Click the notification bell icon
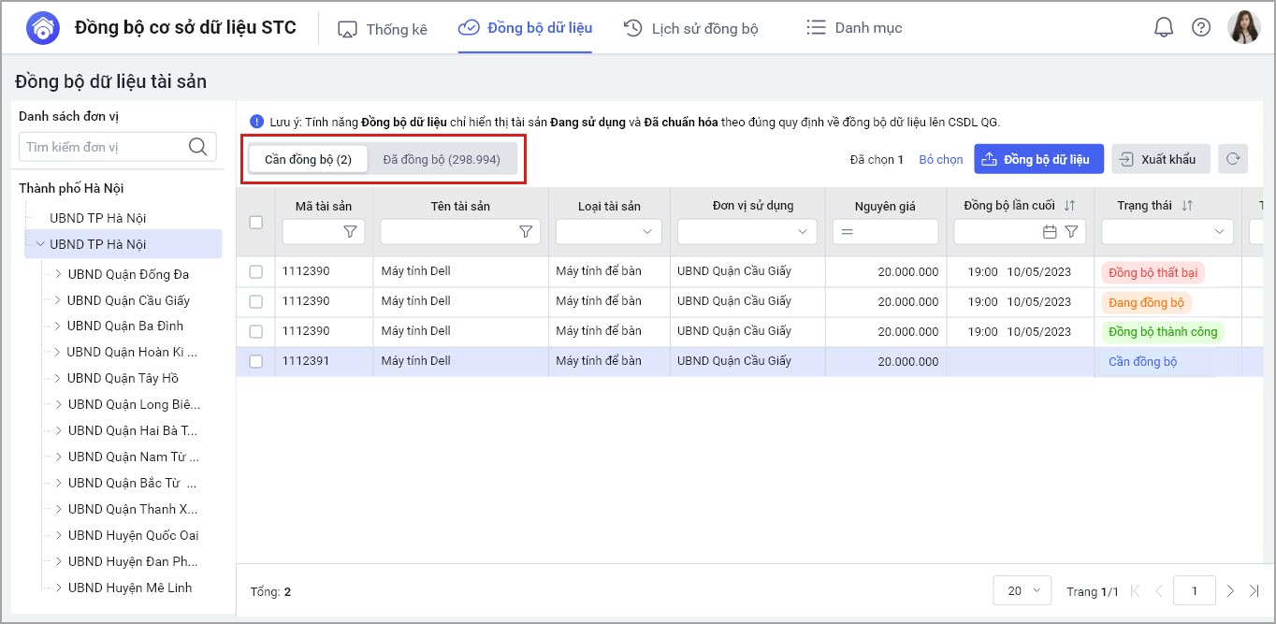The height and width of the screenshot is (624, 1276). 1163,28
